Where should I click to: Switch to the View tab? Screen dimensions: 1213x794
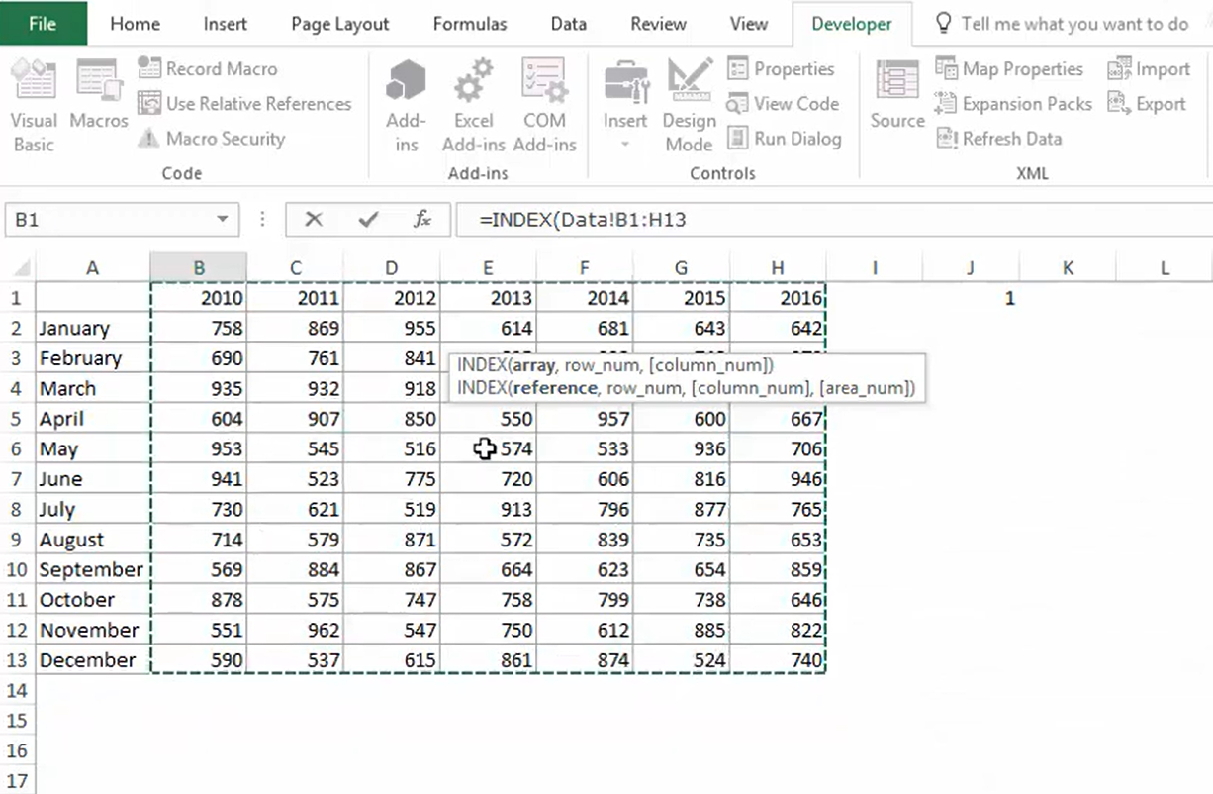coord(748,24)
